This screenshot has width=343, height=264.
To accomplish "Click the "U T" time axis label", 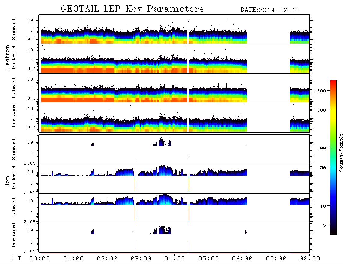I will pyautogui.click(x=15, y=259).
